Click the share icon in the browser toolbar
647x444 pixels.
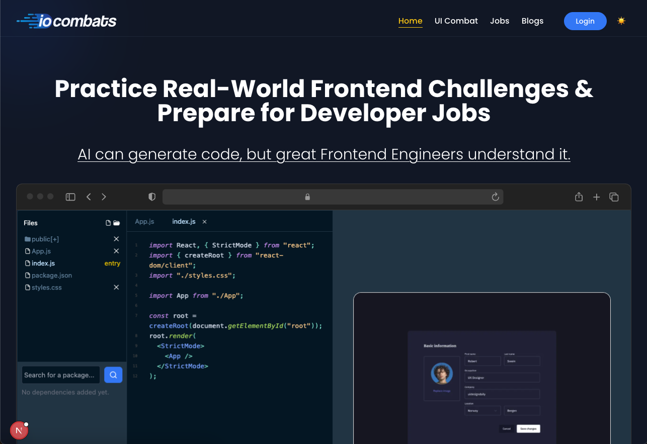coord(579,197)
